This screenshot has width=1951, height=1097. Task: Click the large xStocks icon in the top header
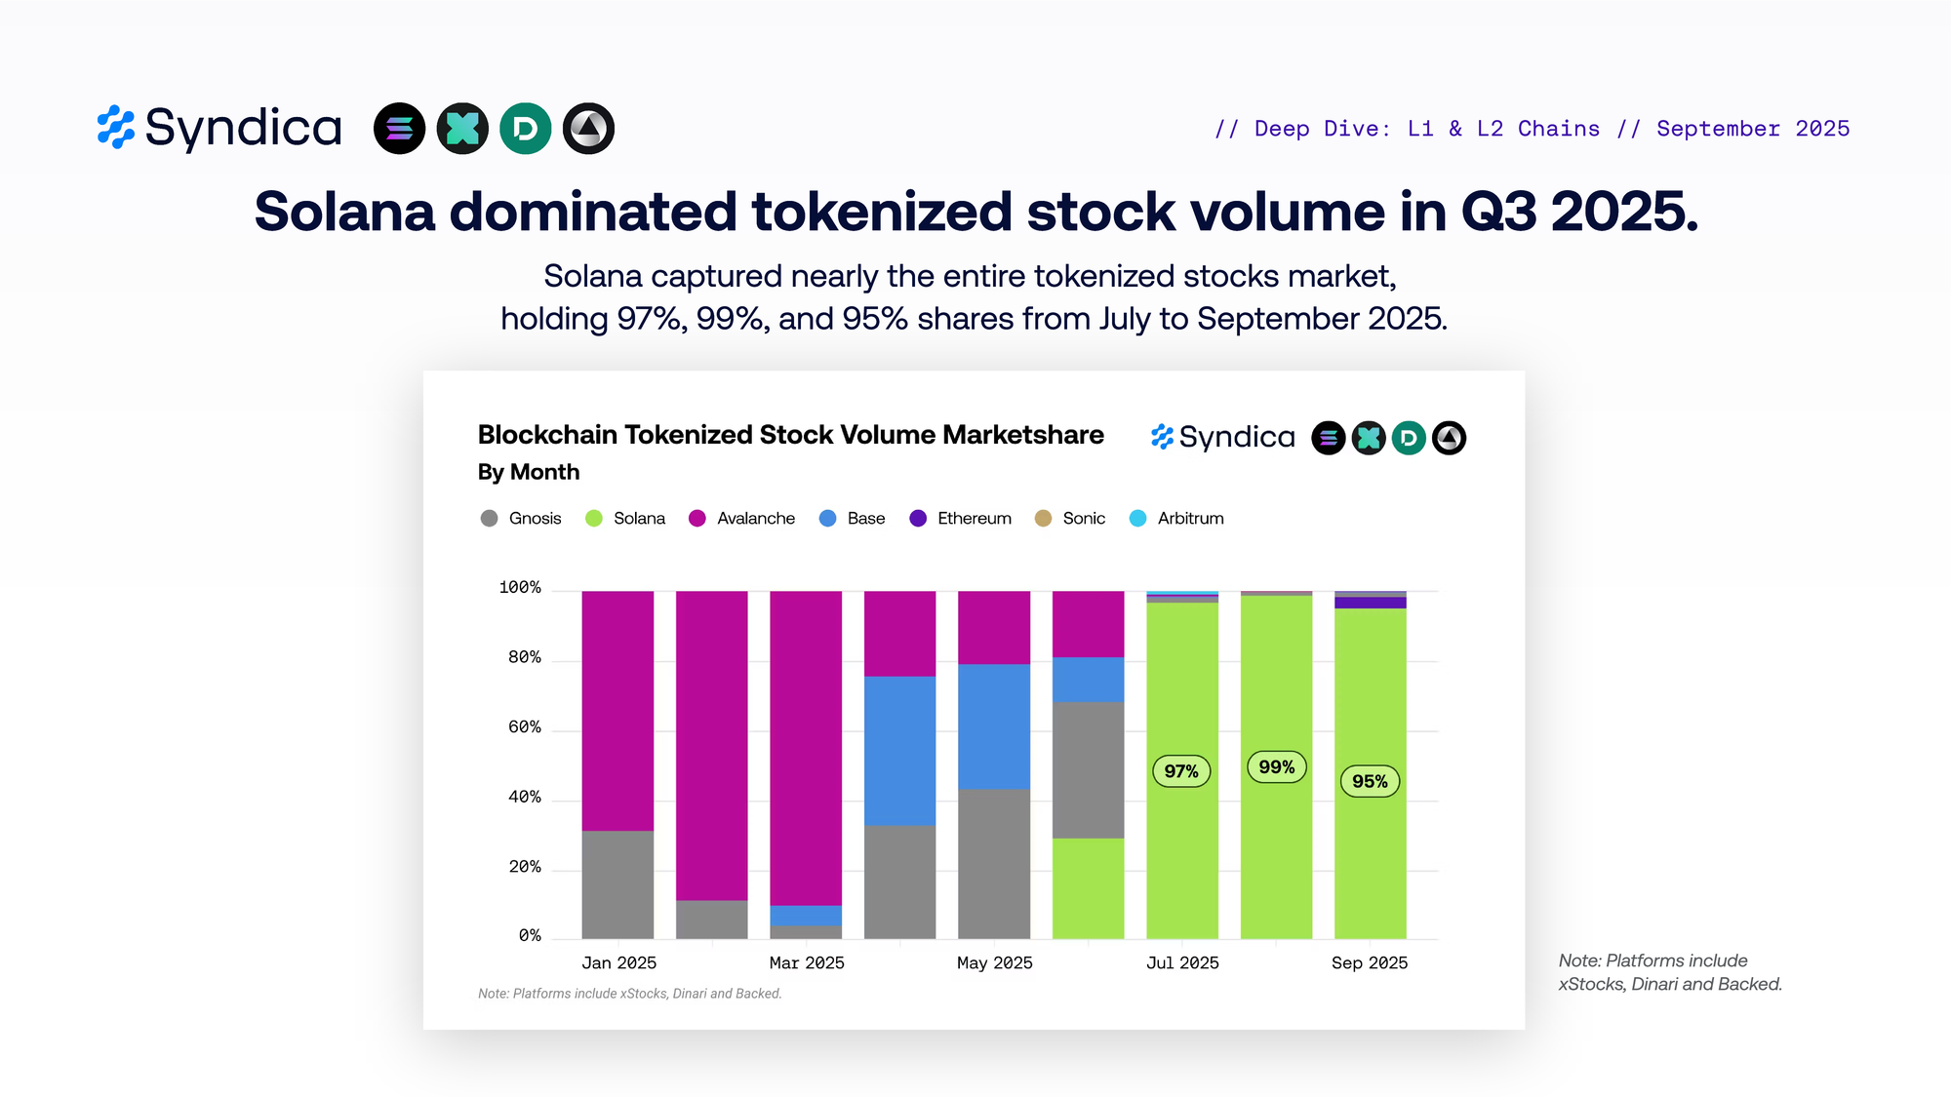tap(462, 129)
